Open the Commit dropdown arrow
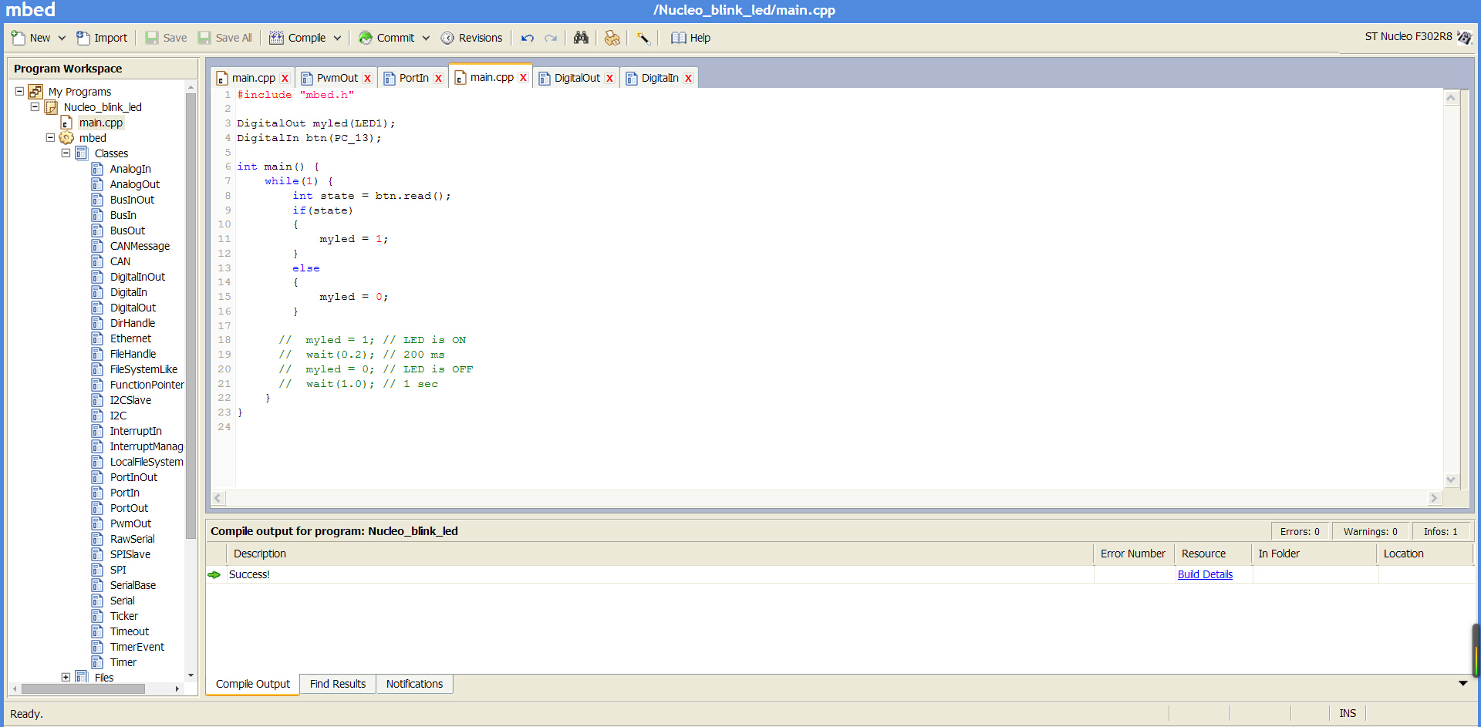Viewport: 1481px width, 727px height. [x=426, y=38]
